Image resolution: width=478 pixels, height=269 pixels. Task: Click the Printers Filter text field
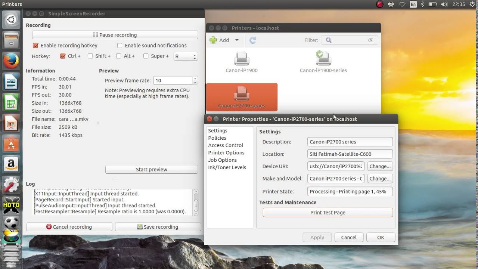350,40
